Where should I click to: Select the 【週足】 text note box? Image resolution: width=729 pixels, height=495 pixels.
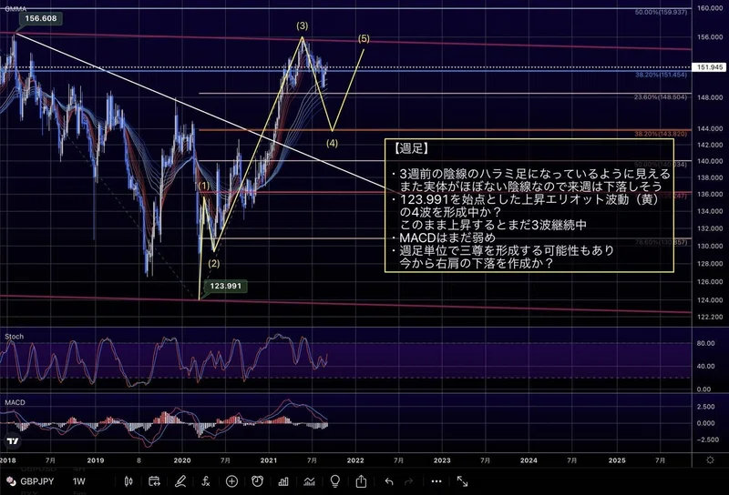tap(529, 206)
